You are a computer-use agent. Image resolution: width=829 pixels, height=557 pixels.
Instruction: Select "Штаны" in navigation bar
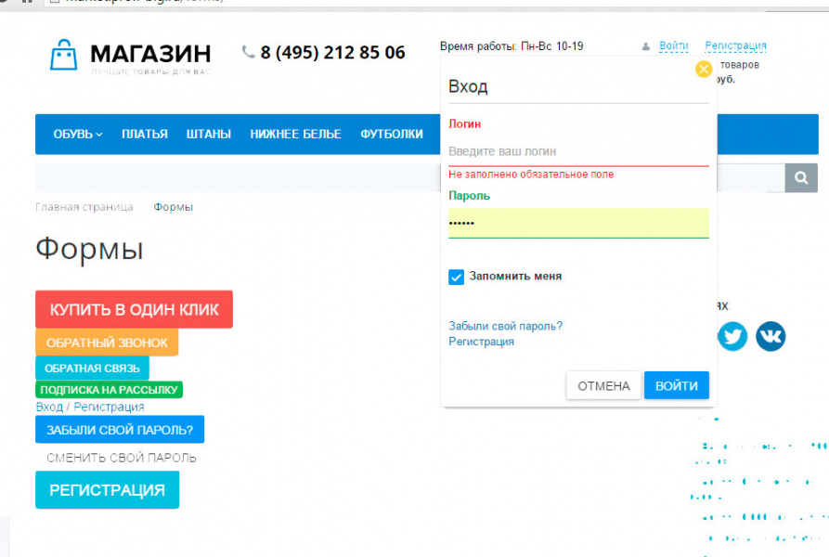coord(209,134)
